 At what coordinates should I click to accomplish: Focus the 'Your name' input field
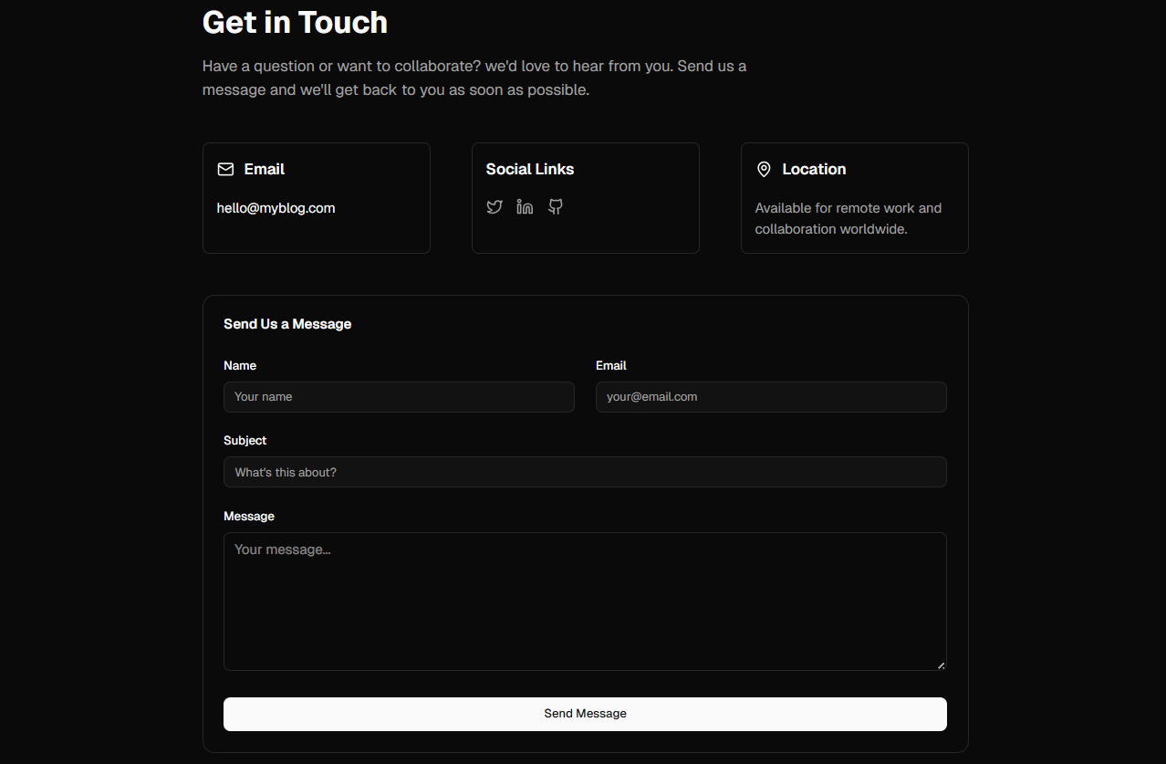click(399, 397)
